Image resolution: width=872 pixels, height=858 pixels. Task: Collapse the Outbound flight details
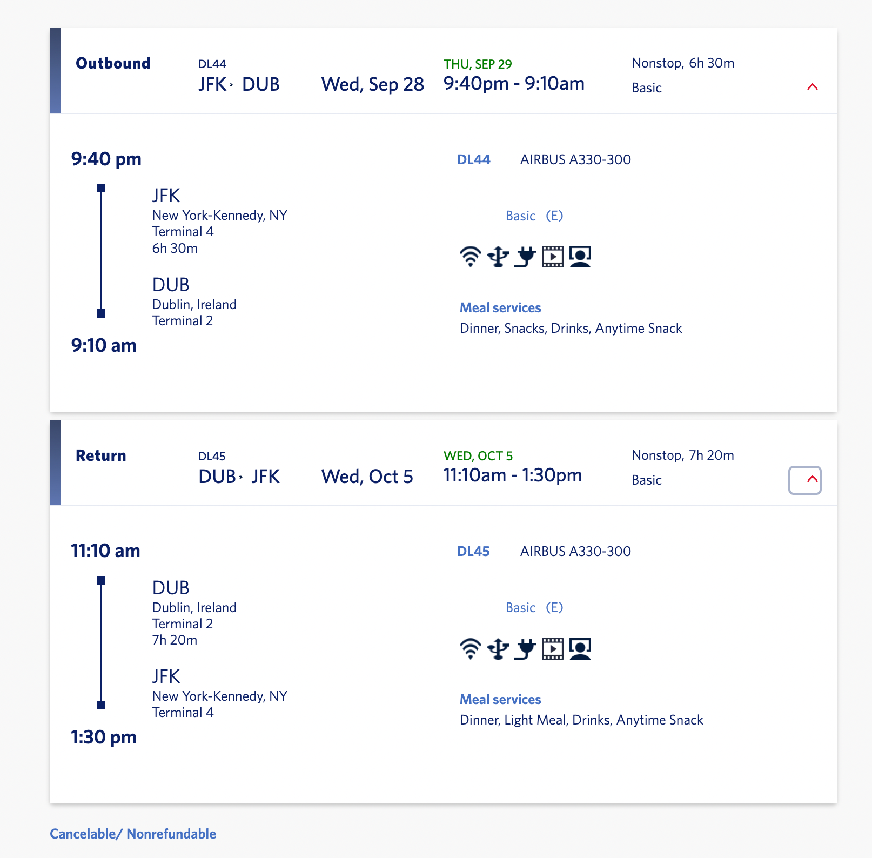(812, 87)
